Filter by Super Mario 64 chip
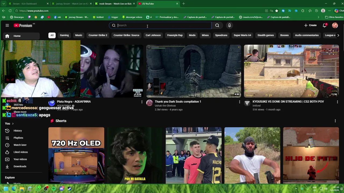Screen dimensions: 344x193 coord(242,35)
